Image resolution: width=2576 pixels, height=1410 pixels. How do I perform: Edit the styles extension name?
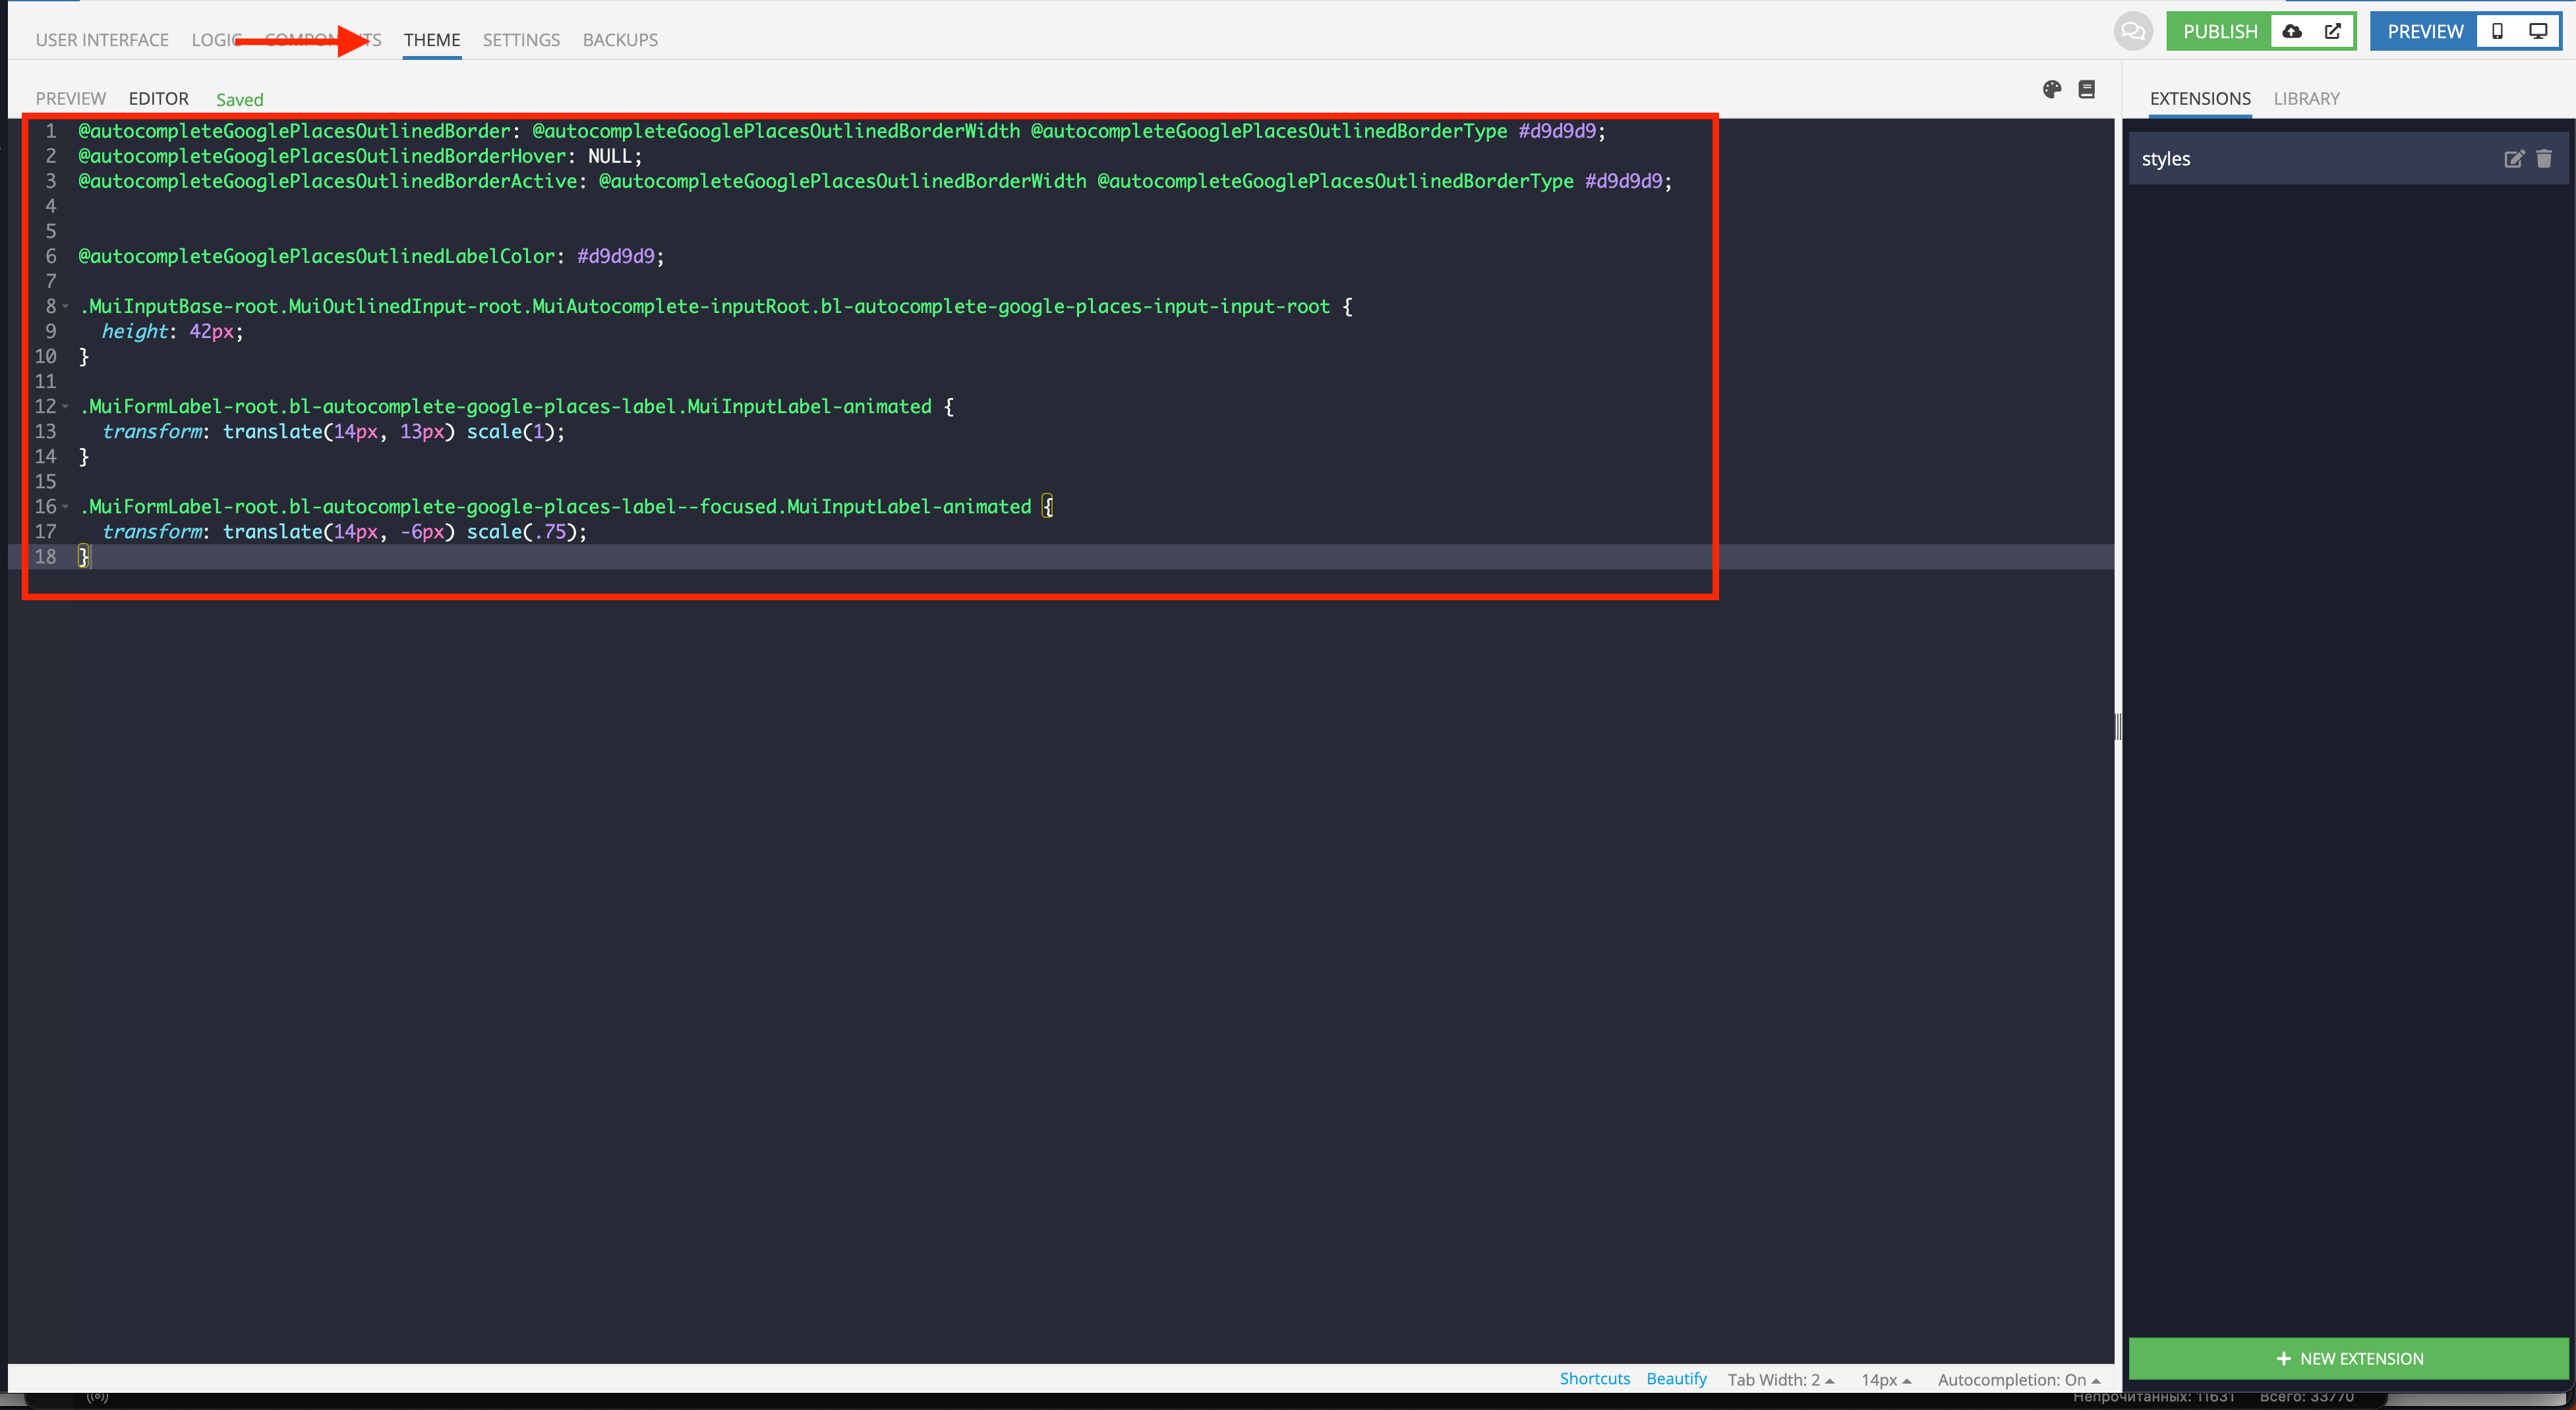[2513, 159]
